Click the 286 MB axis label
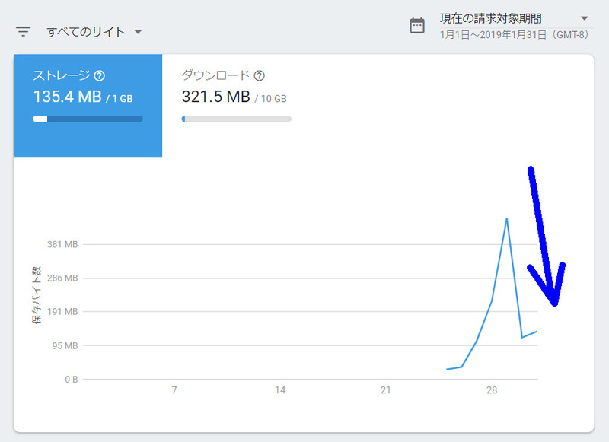This screenshot has width=609, height=442. click(x=62, y=278)
